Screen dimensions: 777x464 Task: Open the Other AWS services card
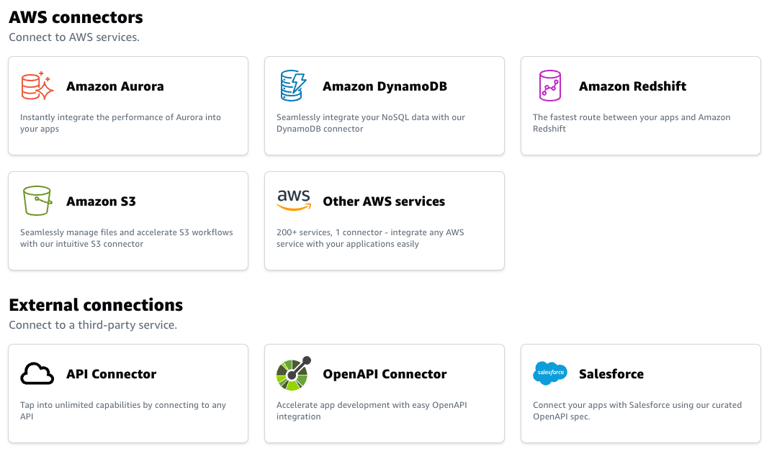[385, 221]
